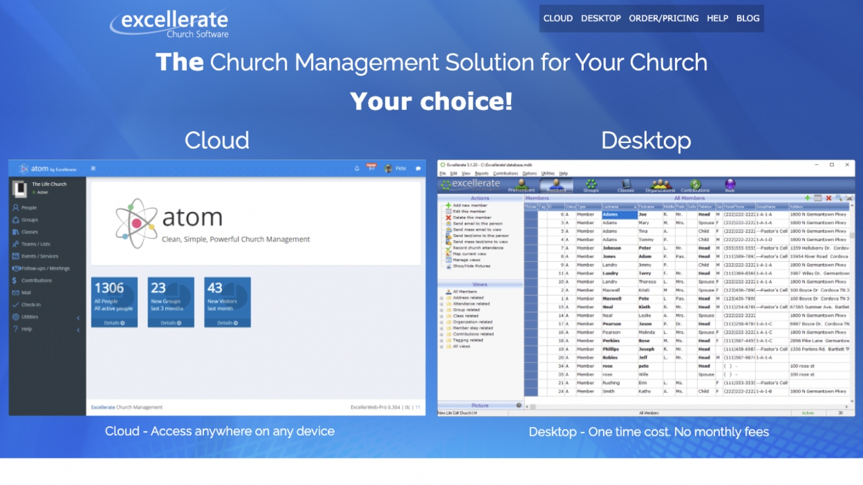Expand All views folder

click(x=441, y=346)
